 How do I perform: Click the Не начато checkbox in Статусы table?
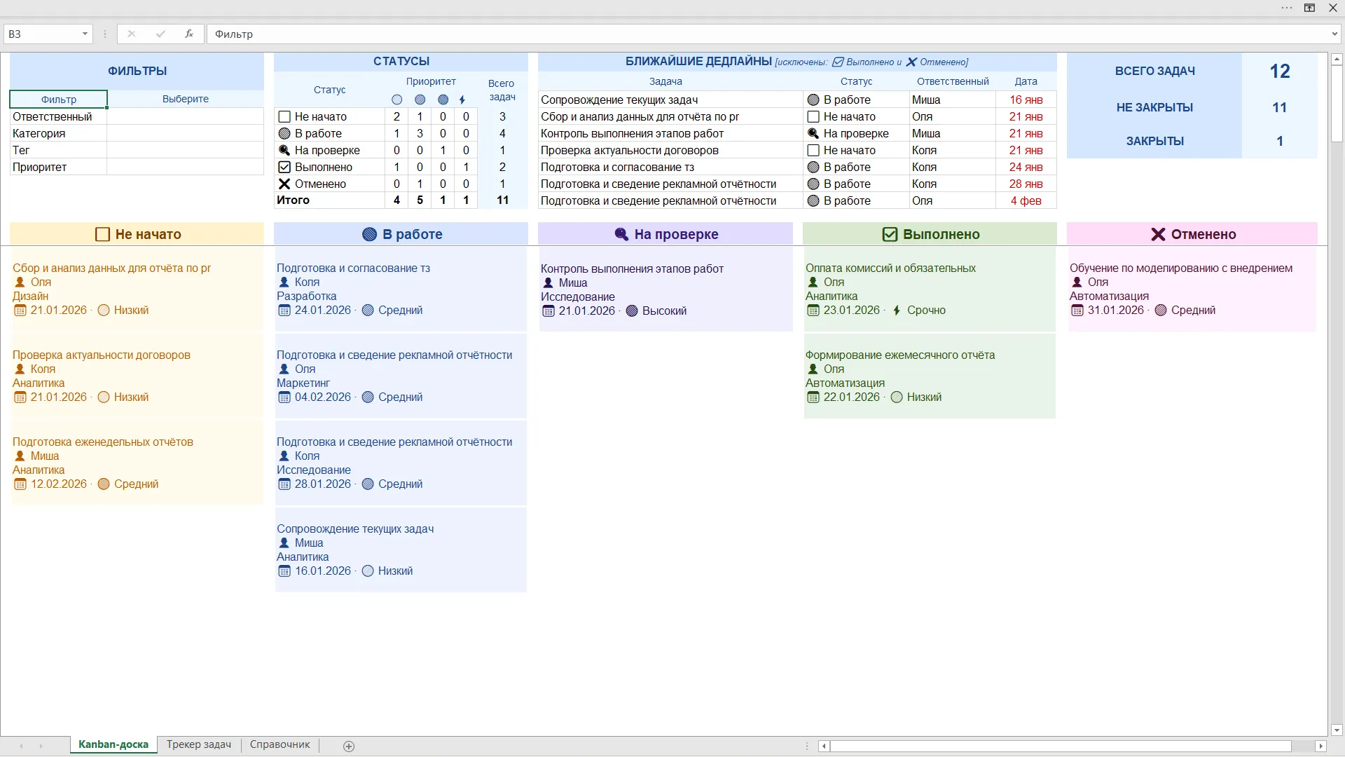pos(284,117)
